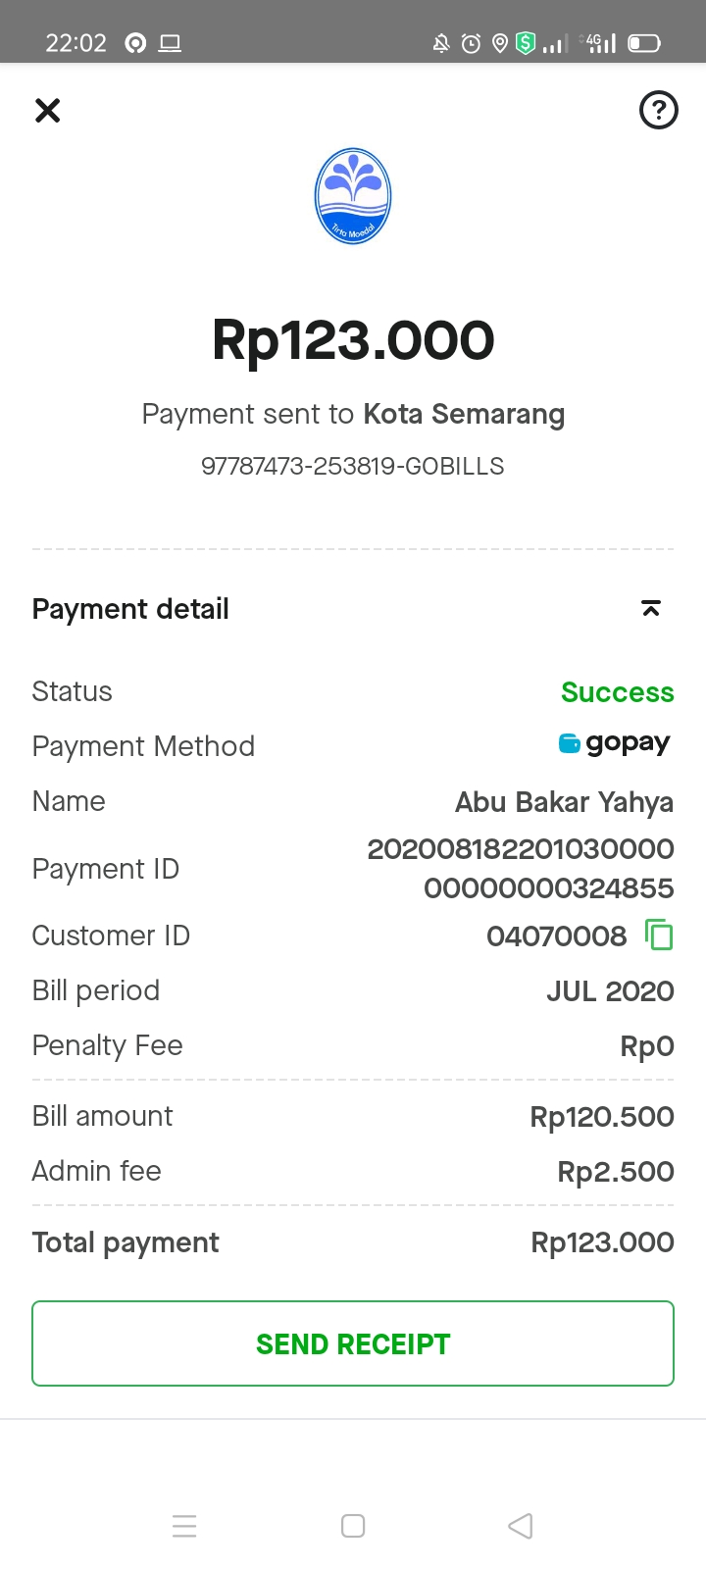Collapse the Payment detail section
This screenshot has height=1569, width=706.
point(650,609)
